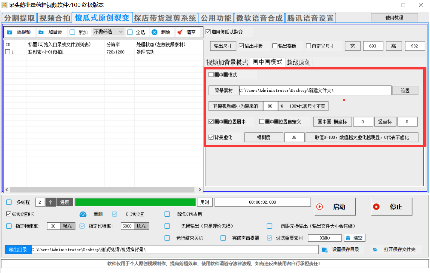Click the 添视频 add video icon
The height and width of the screenshot is (273, 430).
click(x=10, y=32)
